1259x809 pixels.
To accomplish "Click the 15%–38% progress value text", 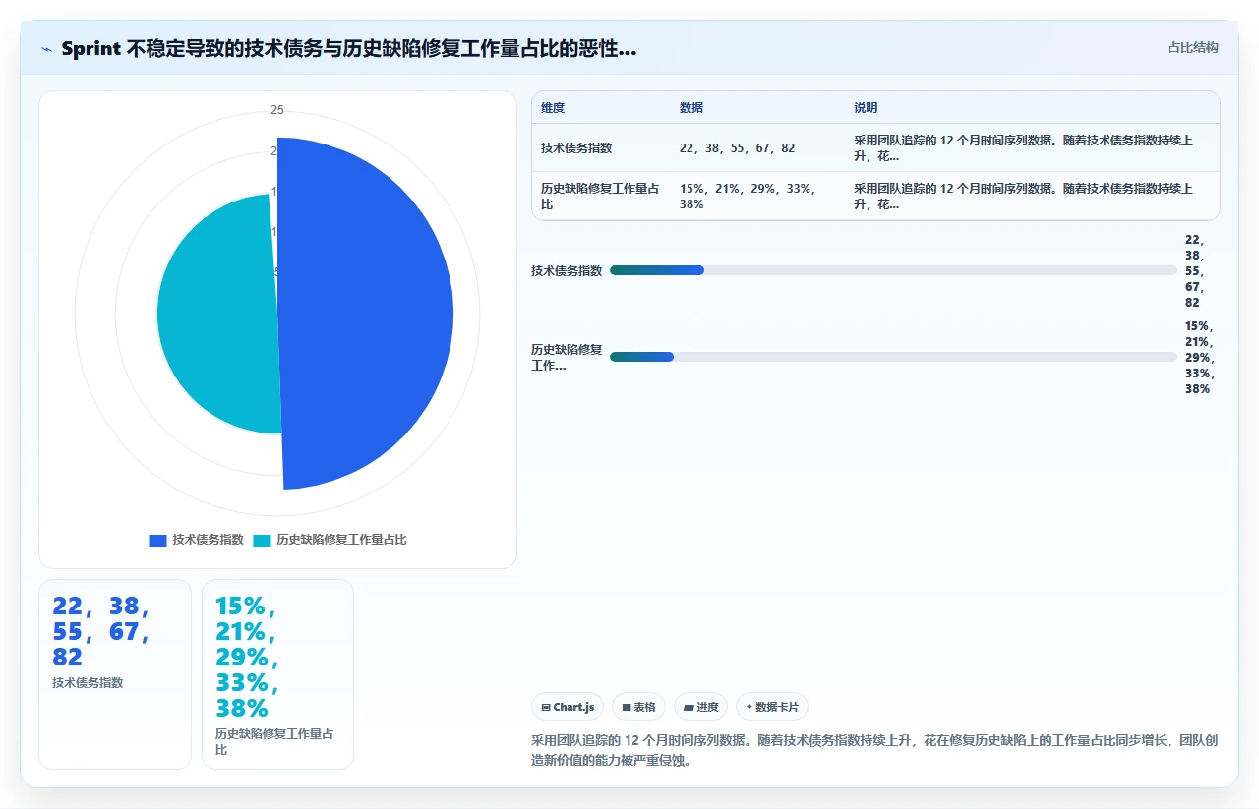I will click(x=1199, y=357).
